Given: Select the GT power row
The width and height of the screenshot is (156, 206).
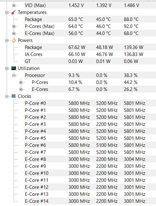Looking at the screenshot, I should [x=90, y=61].
